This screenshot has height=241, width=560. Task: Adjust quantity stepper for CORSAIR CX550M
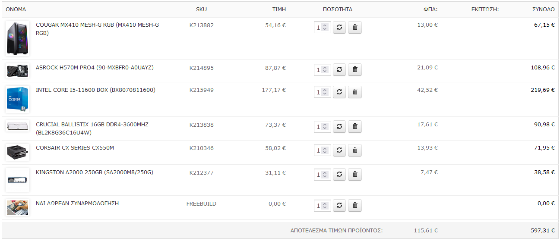click(325, 150)
